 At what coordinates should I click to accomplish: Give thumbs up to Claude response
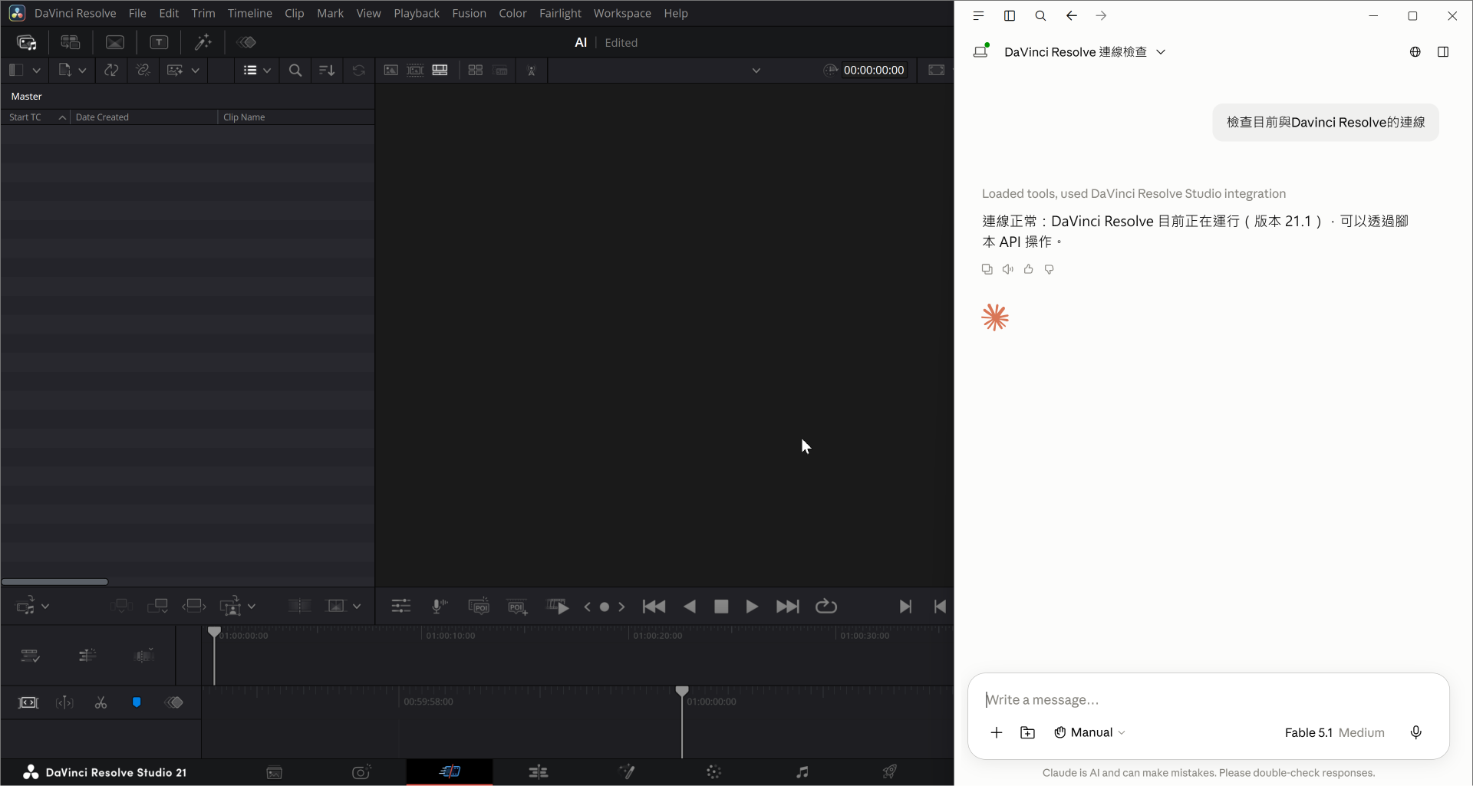1029,269
